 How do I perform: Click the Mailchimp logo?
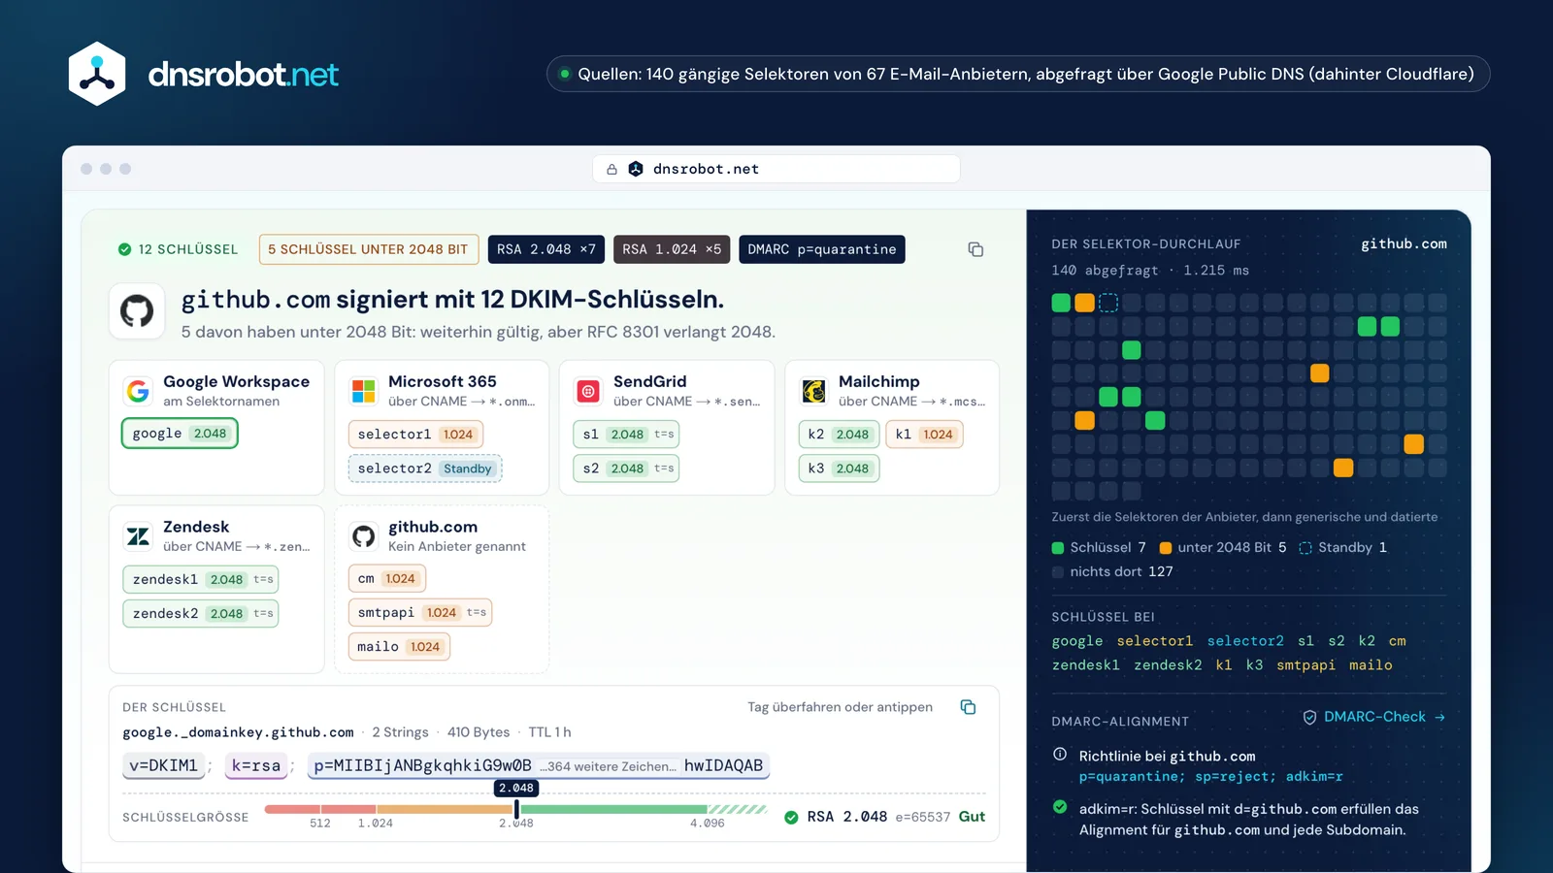(813, 391)
